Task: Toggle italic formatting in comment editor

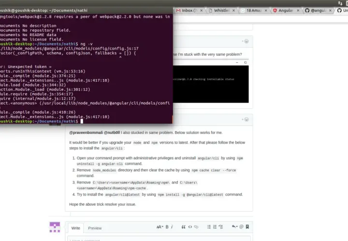Action: point(172,227)
